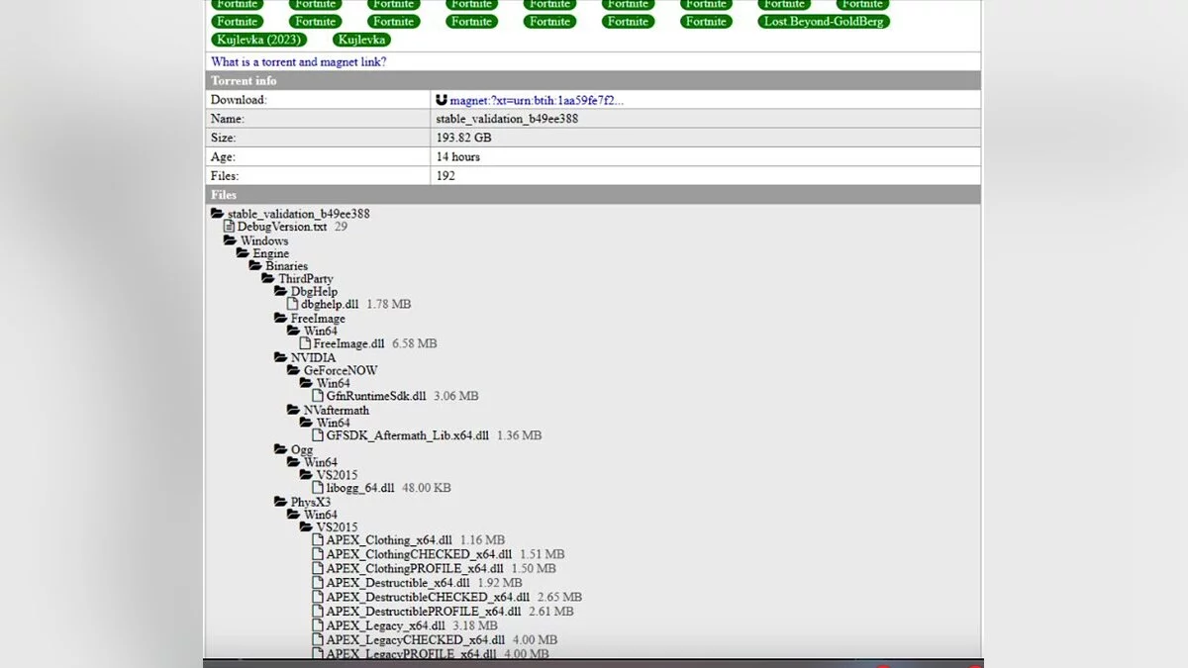Click the file icon beside libogg_64.dll
This screenshot has height=668, width=1188.
pos(319,488)
